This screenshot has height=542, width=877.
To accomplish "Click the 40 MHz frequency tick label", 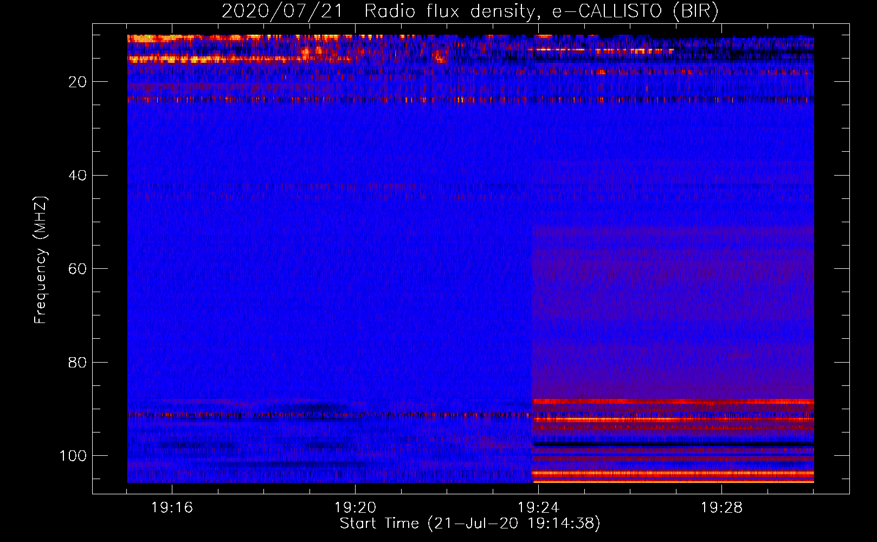I will [78, 176].
